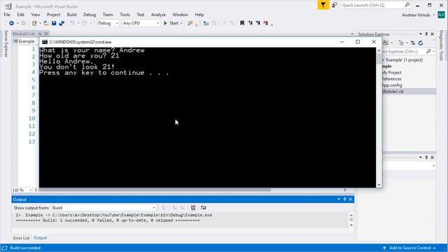Screen dimensions: 448x252
Task: Click the Solution Explorer refresh icon
Action: point(421,43)
